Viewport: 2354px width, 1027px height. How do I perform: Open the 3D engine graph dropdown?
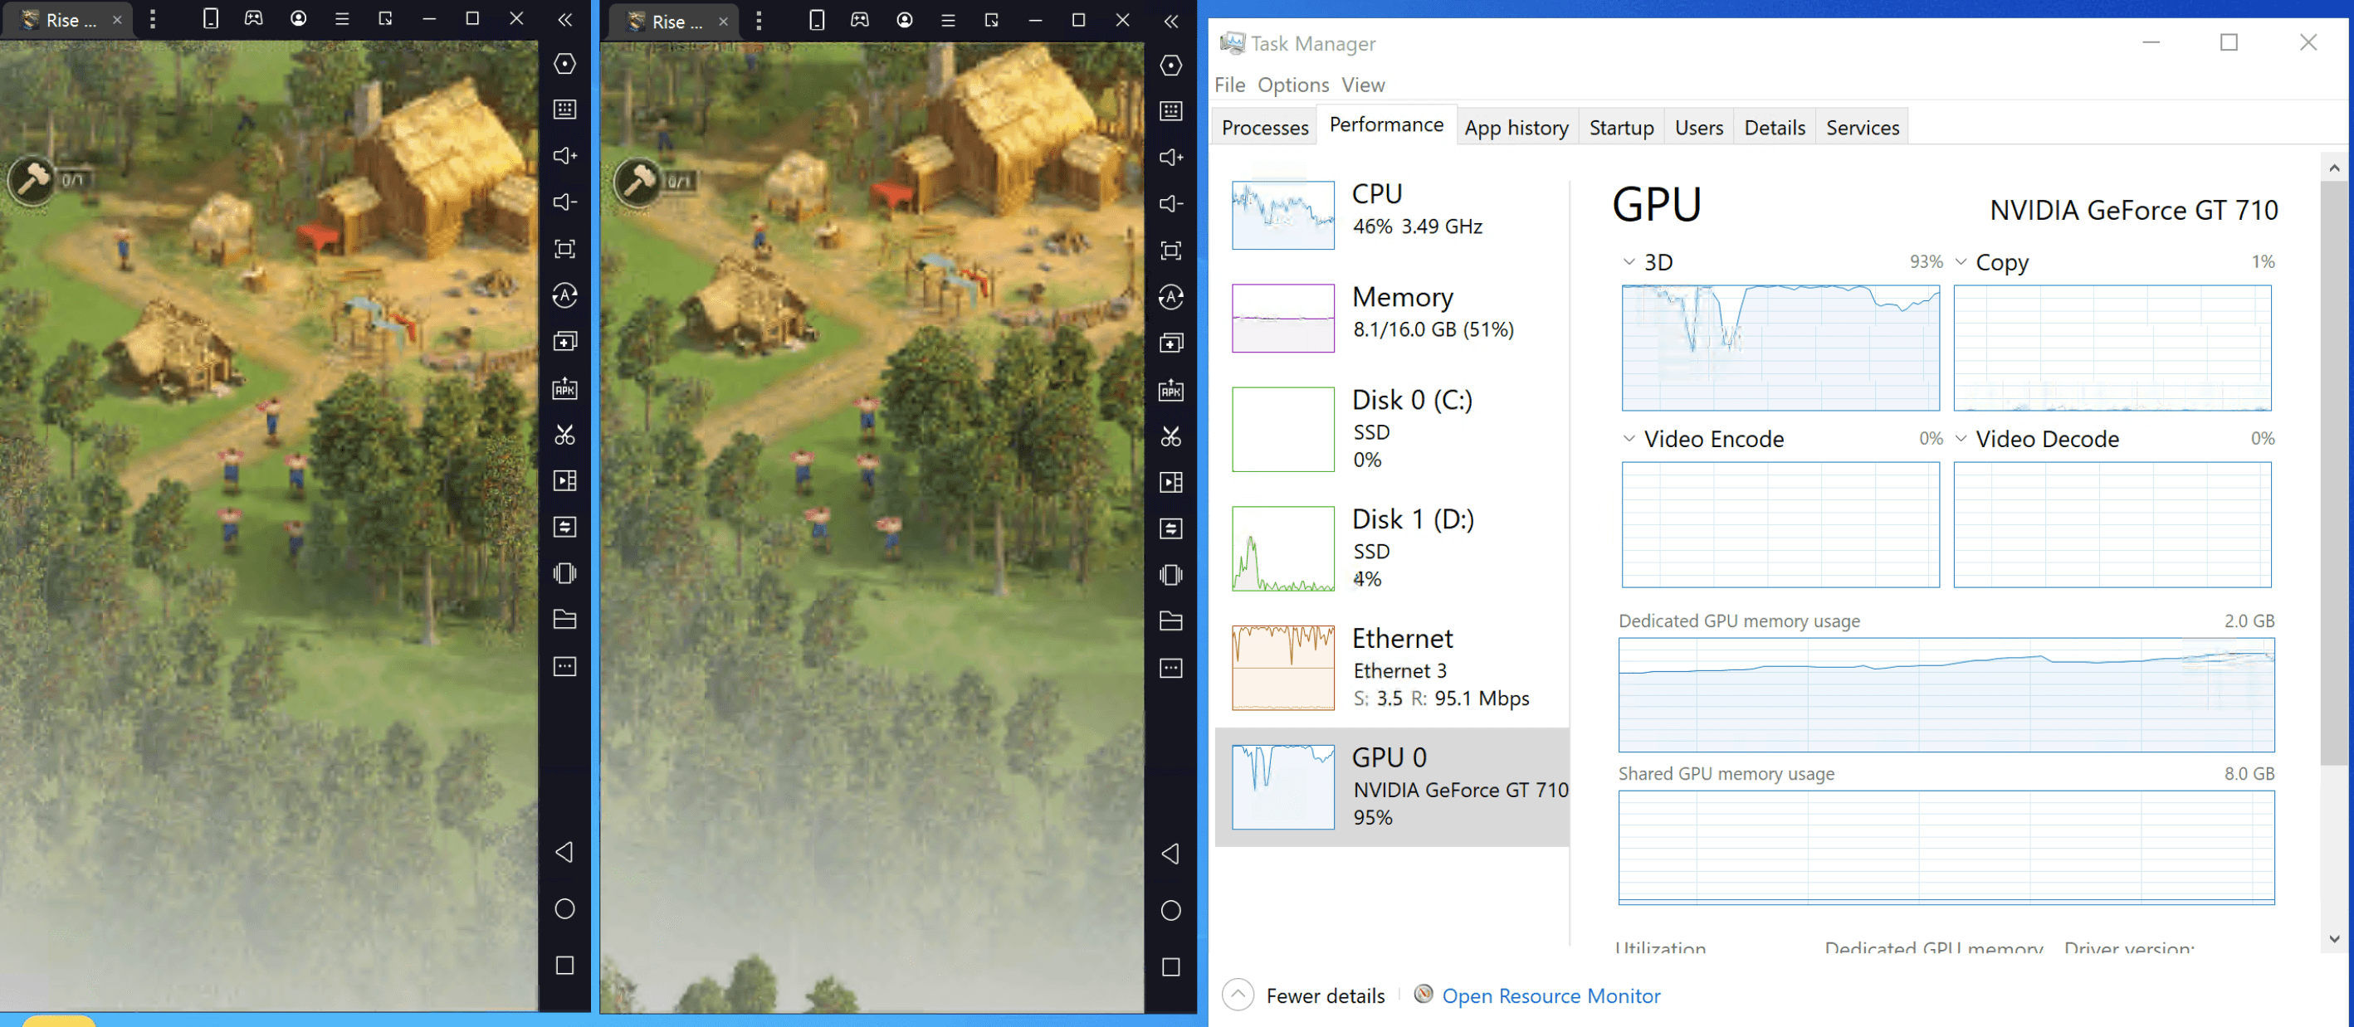click(x=1629, y=262)
